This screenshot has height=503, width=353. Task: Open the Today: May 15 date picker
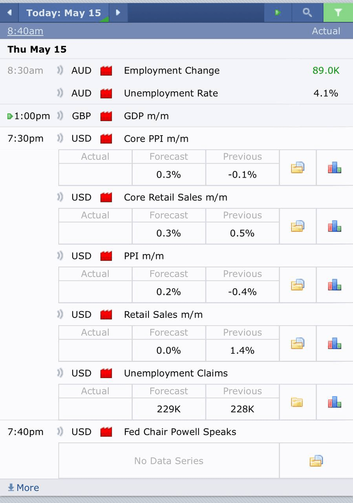point(64,13)
